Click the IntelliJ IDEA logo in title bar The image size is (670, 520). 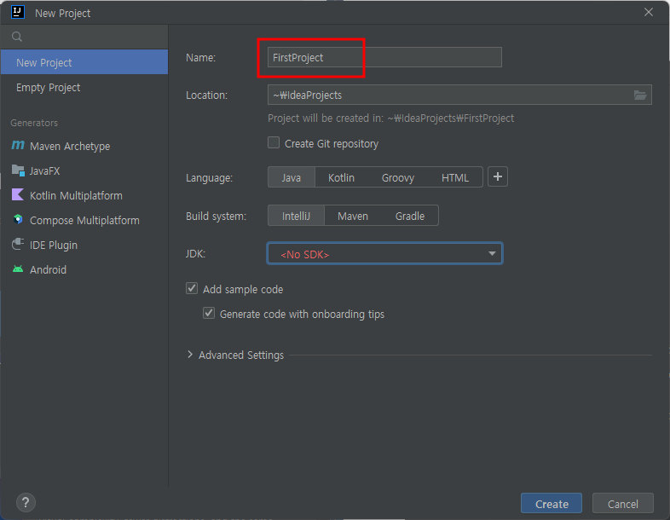tap(18, 12)
